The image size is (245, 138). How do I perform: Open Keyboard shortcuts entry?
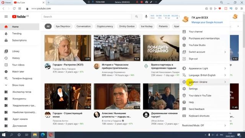(x=204, y=116)
